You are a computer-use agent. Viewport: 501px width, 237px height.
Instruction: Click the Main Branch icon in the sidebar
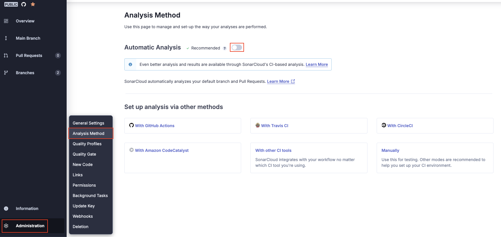[6, 38]
